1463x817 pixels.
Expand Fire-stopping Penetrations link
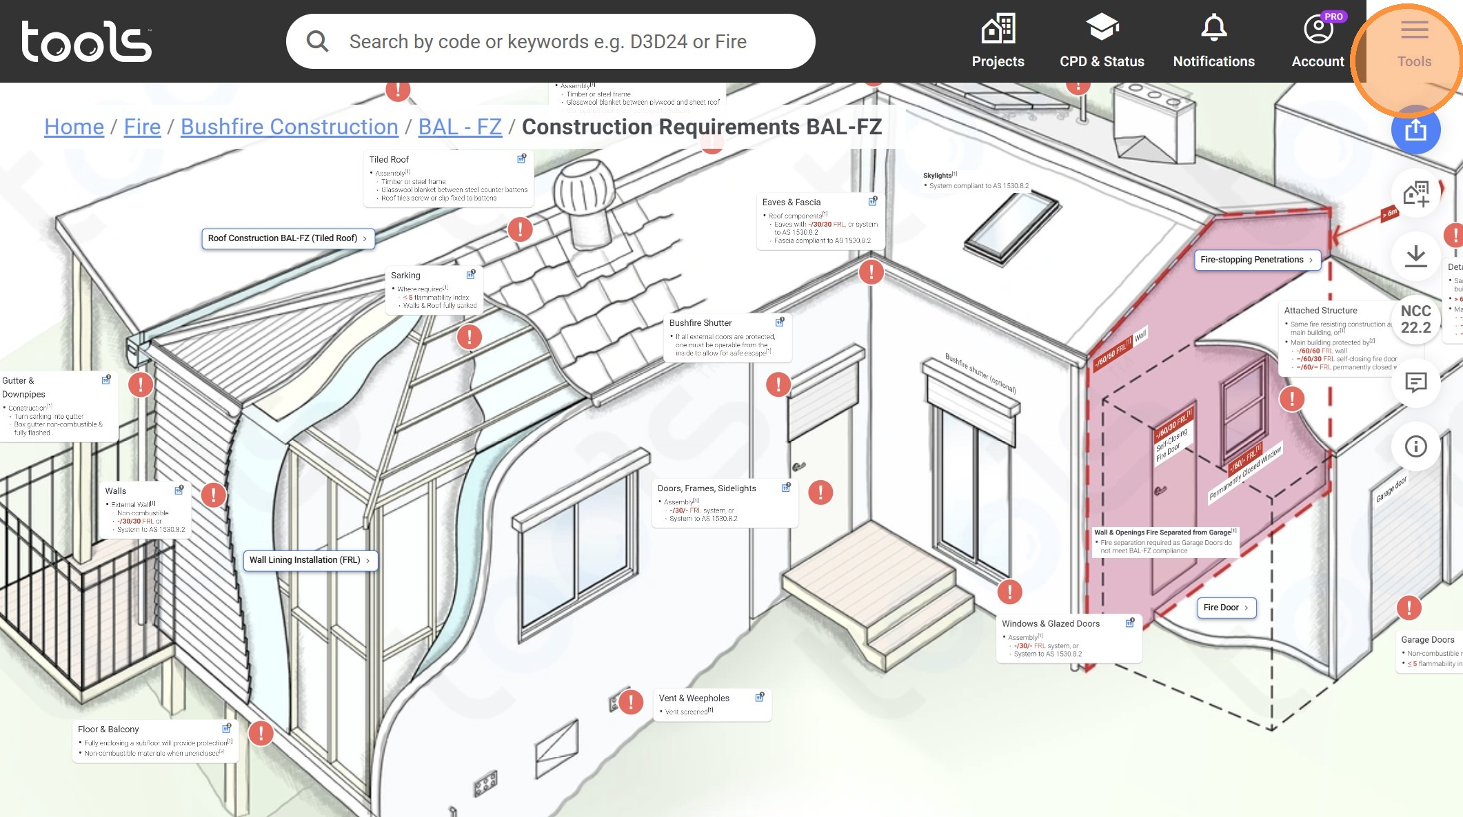(x=1257, y=260)
